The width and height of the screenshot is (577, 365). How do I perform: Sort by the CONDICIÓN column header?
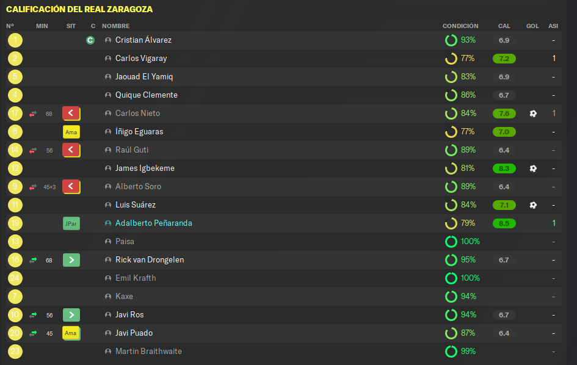pos(460,26)
